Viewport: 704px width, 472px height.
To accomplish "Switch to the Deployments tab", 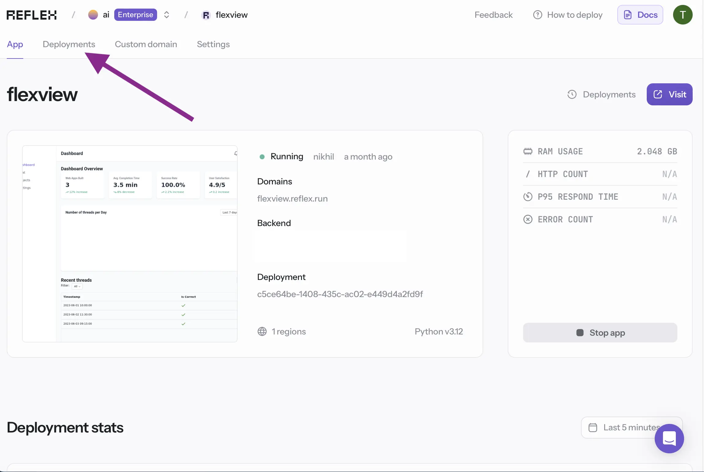I will point(69,44).
